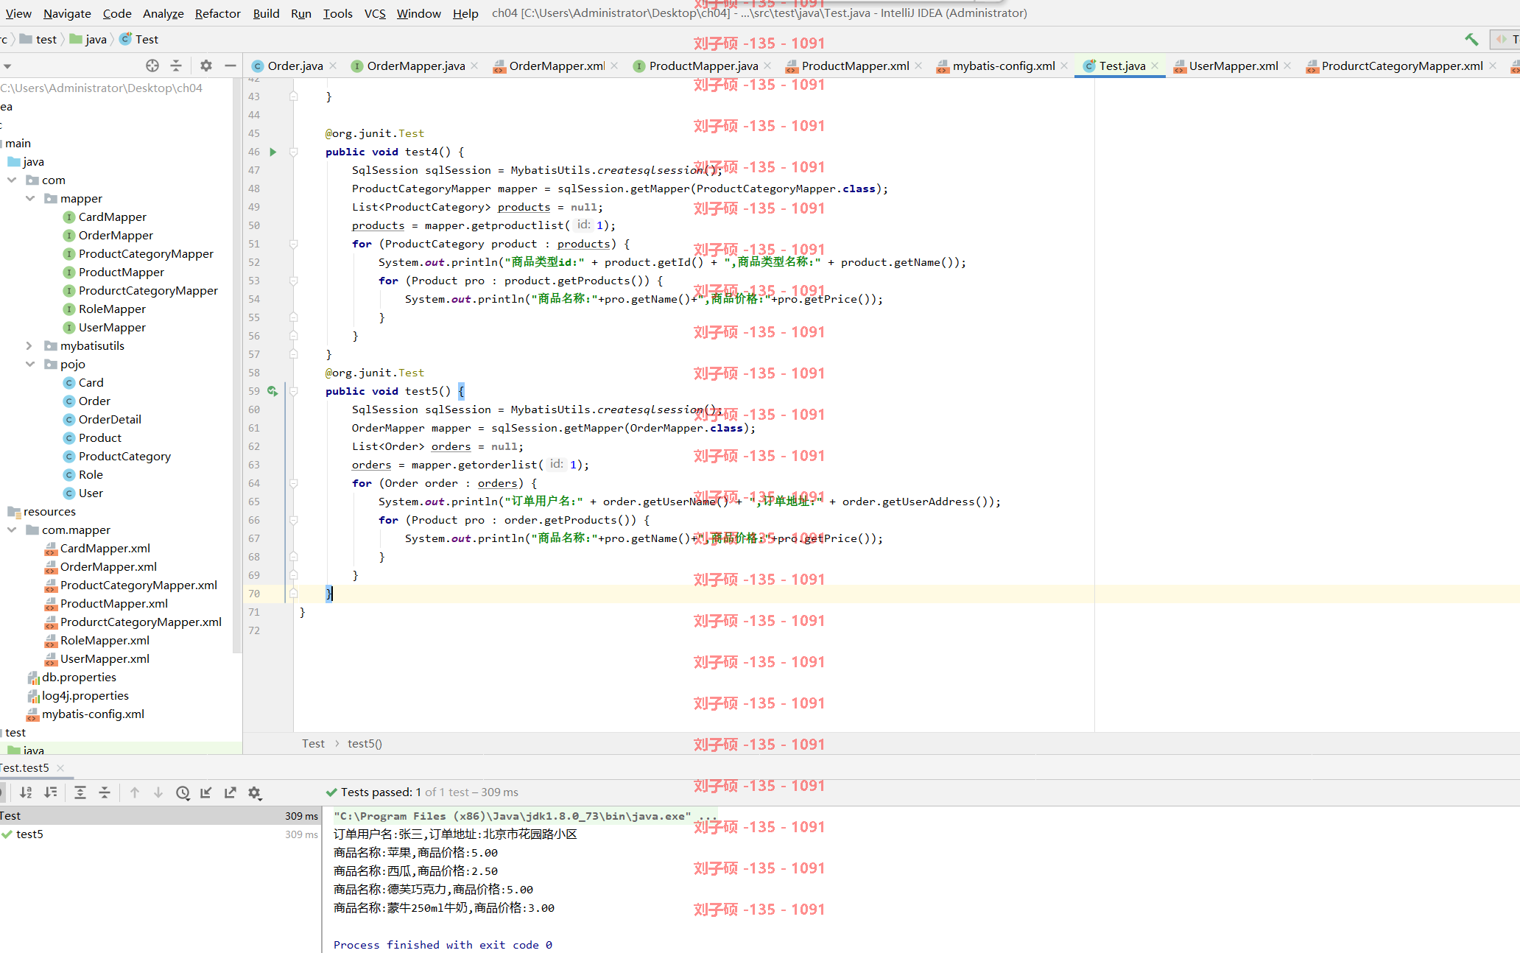Switch to ProdurctCategoryMapper.xml tab

click(x=1401, y=66)
